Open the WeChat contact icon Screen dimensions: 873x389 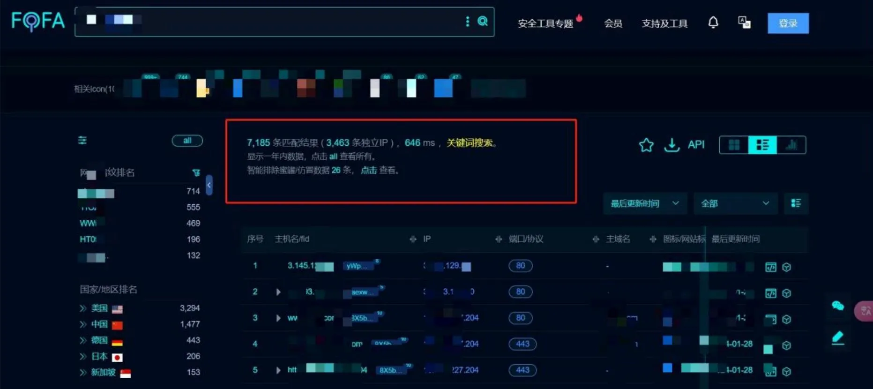pos(838,306)
